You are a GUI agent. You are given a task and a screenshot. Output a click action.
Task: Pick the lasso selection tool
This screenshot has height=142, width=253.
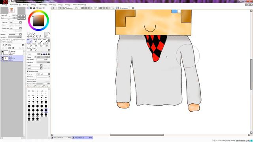(31, 34)
